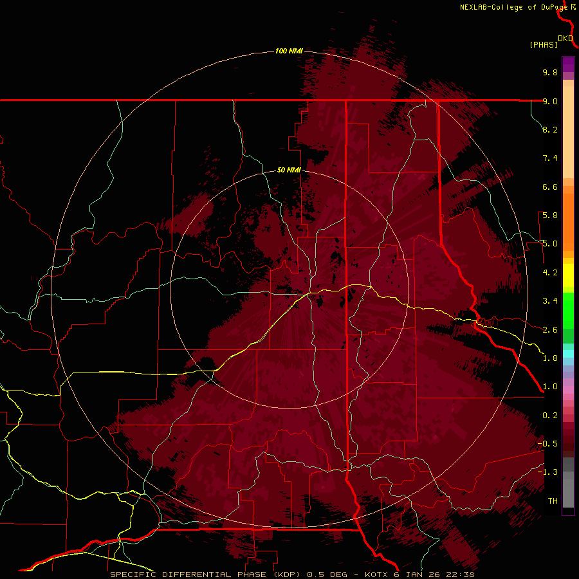Viewport: 579px width, 579px height.
Task: Click the -1.3 scale value
Action: 547,472
